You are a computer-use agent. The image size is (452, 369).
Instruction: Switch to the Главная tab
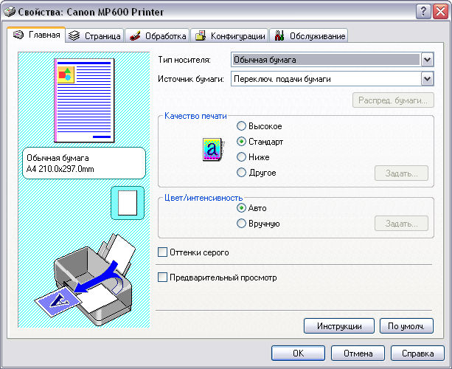[37, 35]
